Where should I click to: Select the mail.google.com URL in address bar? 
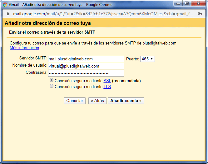click(103, 14)
